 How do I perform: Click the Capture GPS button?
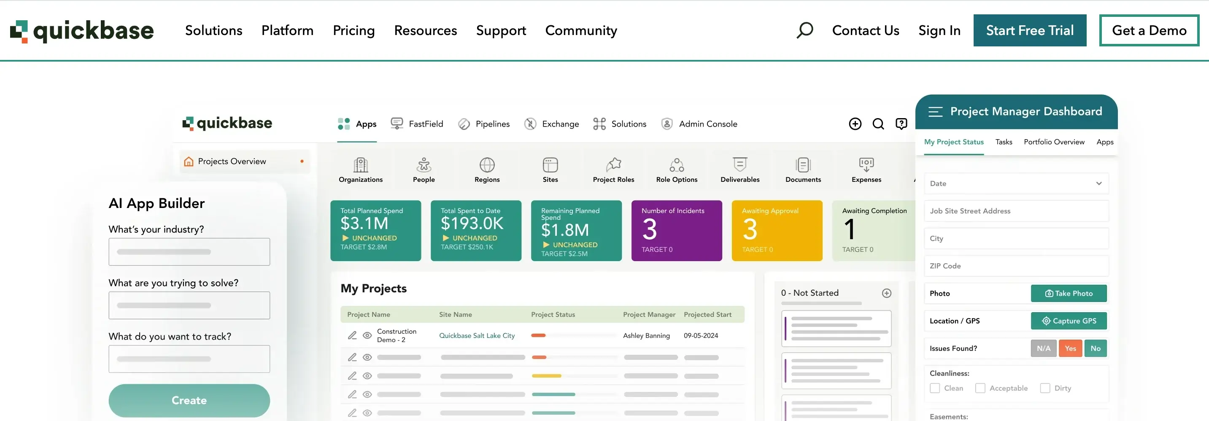coord(1069,321)
